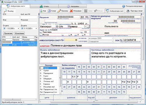The image size is (146, 105).
Task: Click the Амб. лист № filter field
Action: 29,17
